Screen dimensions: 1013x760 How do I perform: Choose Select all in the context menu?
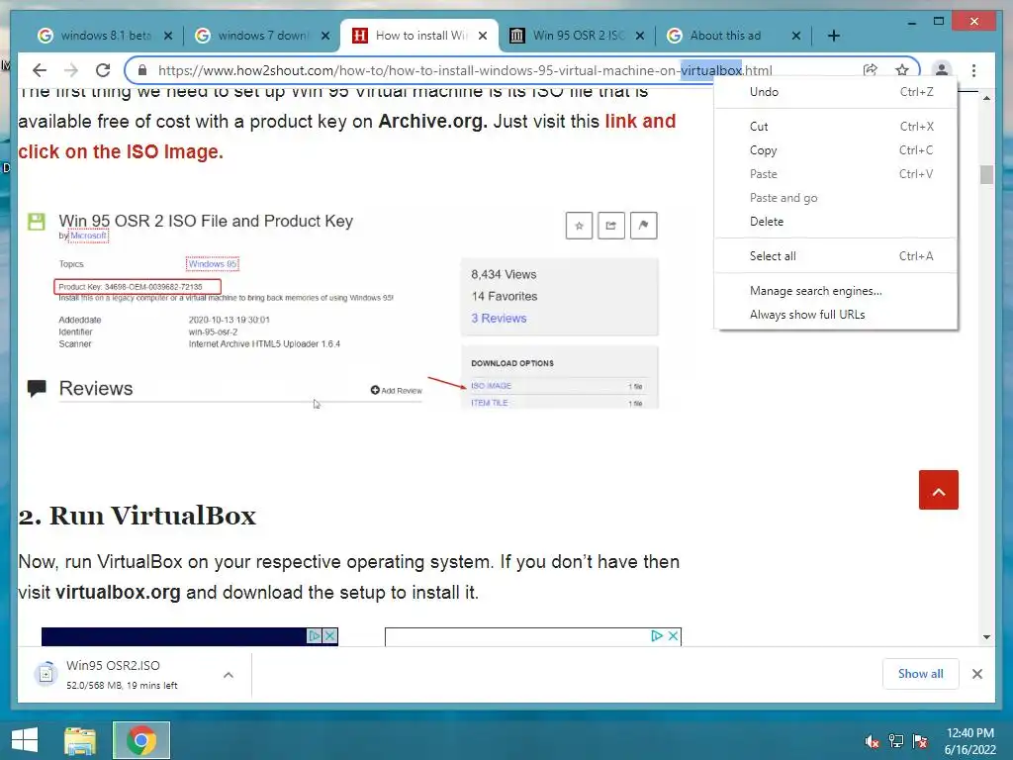click(x=836, y=256)
